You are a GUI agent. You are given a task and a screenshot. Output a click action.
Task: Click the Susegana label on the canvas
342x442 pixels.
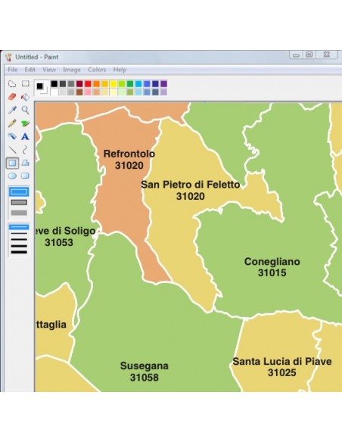(145, 366)
